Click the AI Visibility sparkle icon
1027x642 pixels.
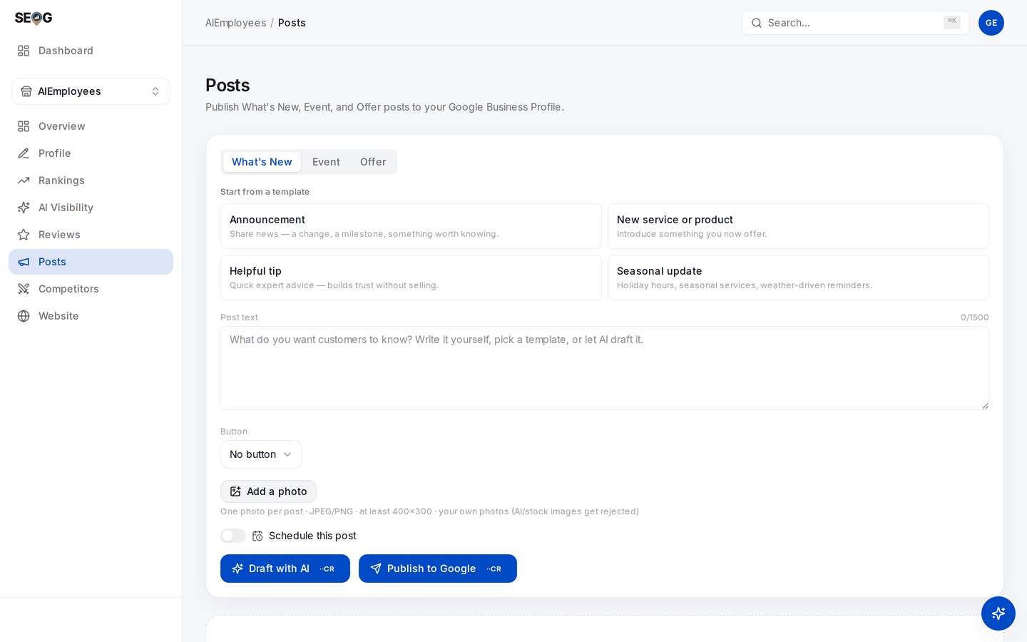click(24, 208)
